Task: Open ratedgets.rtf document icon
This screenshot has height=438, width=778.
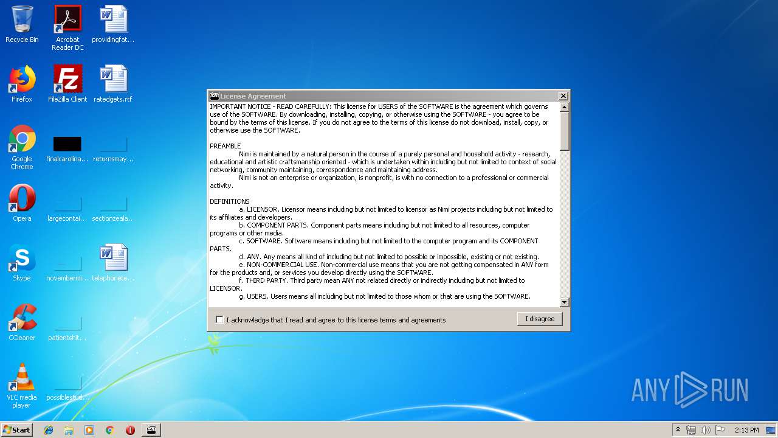Action: pos(113,84)
